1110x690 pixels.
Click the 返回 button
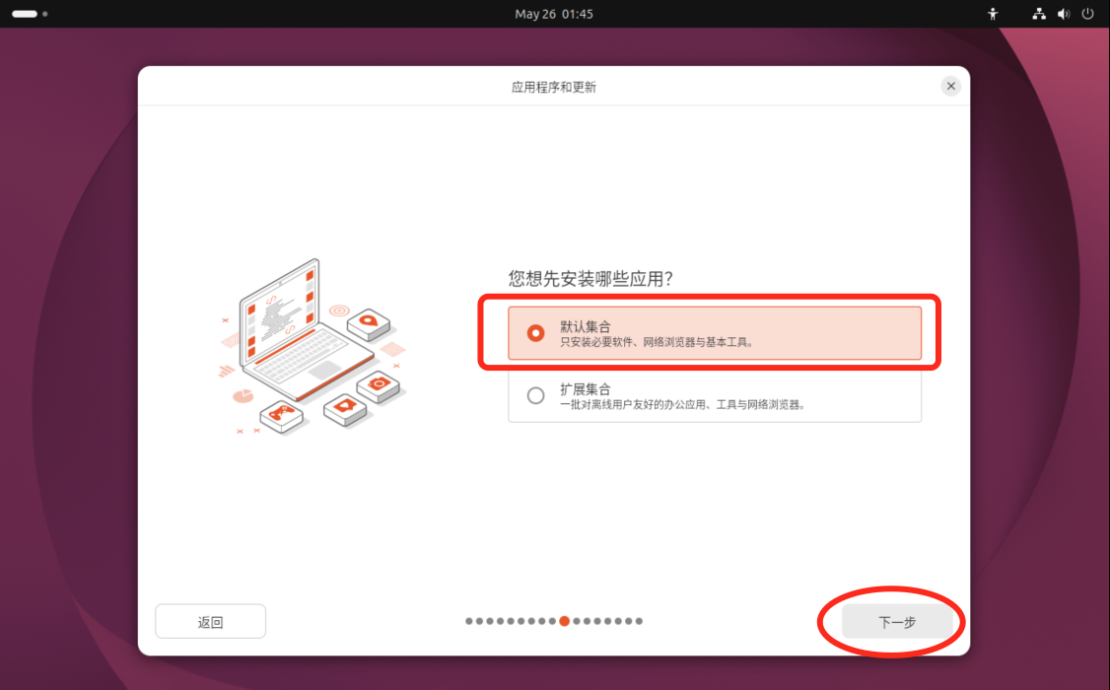click(x=210, y=621)
